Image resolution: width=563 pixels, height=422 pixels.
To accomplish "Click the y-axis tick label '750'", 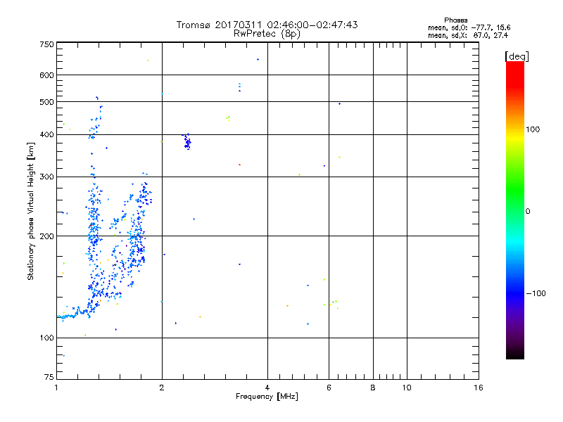I will (x=46, y=44).
